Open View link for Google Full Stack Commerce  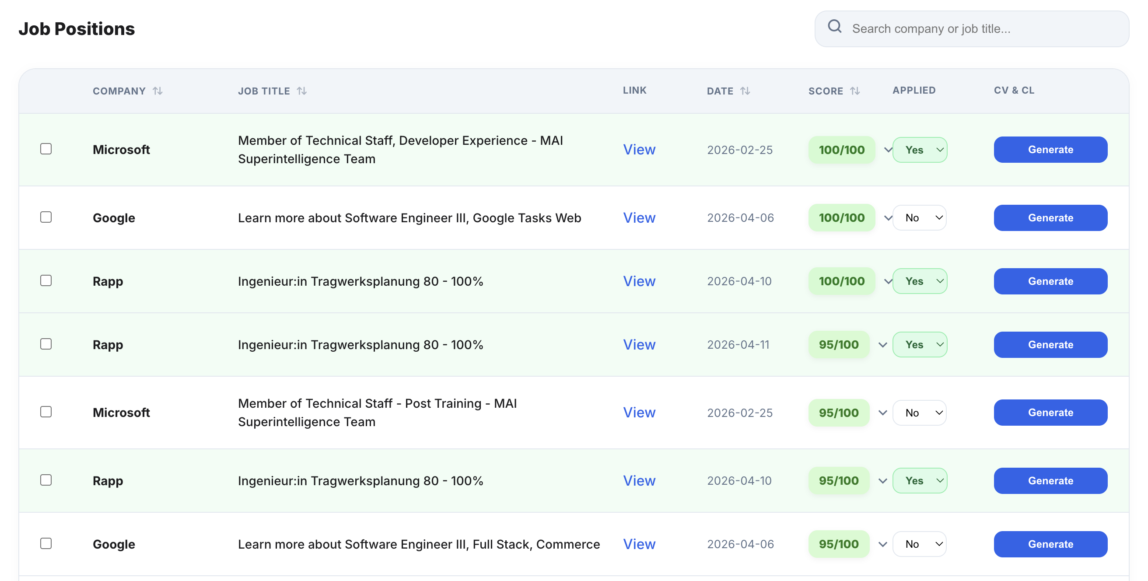[x=639, y=544]
